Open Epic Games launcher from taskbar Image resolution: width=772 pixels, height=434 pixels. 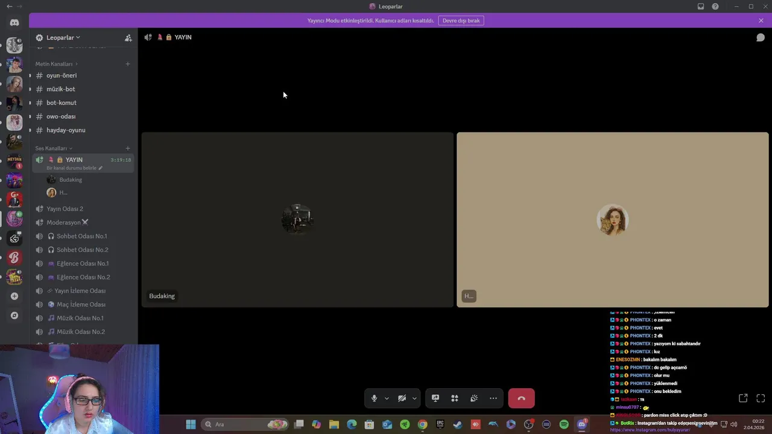(x=440, y=424)
